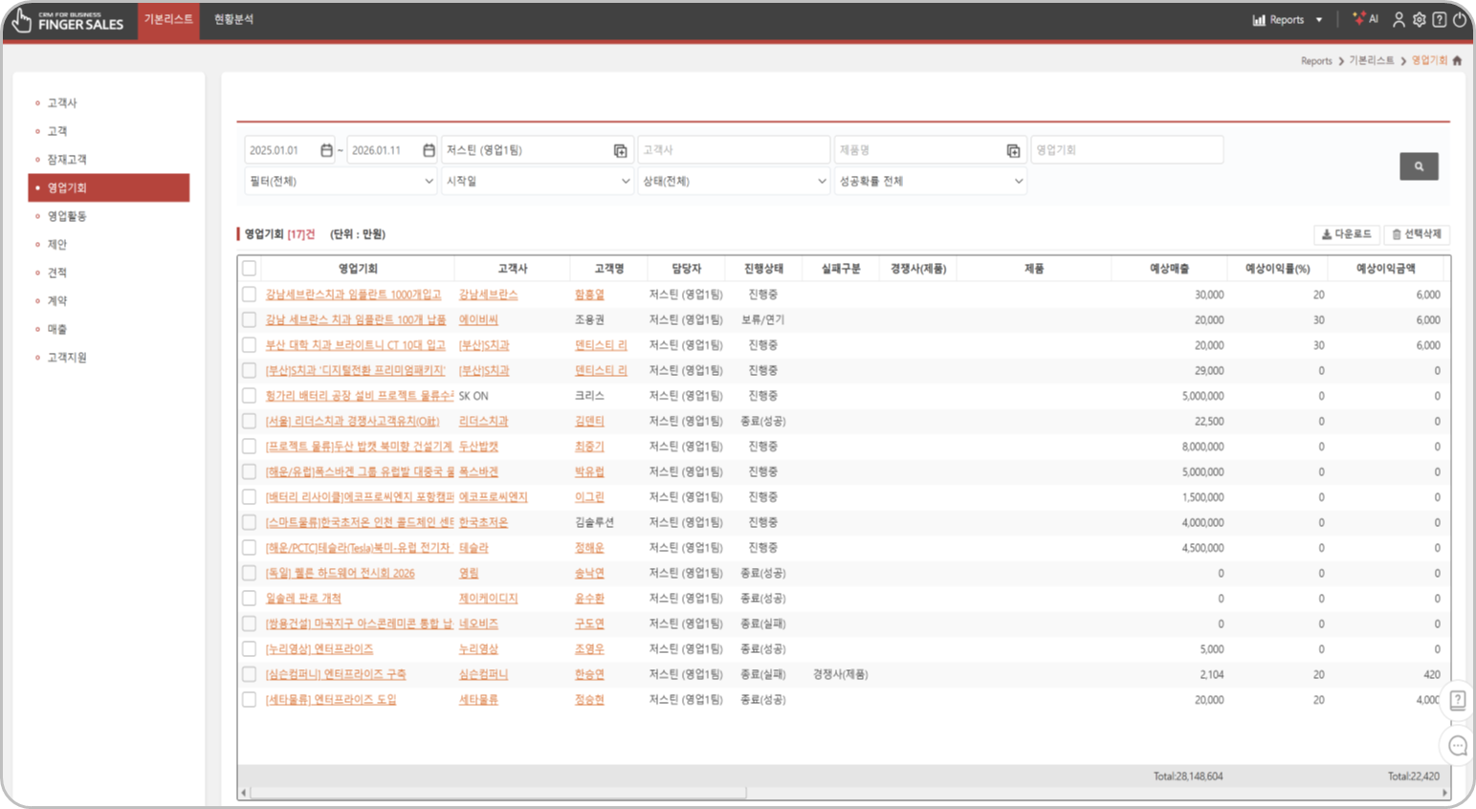Select the 세타물류 엔터프라이즈 도입 row checkbox
Image resolution: width=1476 pixels, height=809 pixels.
(x=250, y=700)
